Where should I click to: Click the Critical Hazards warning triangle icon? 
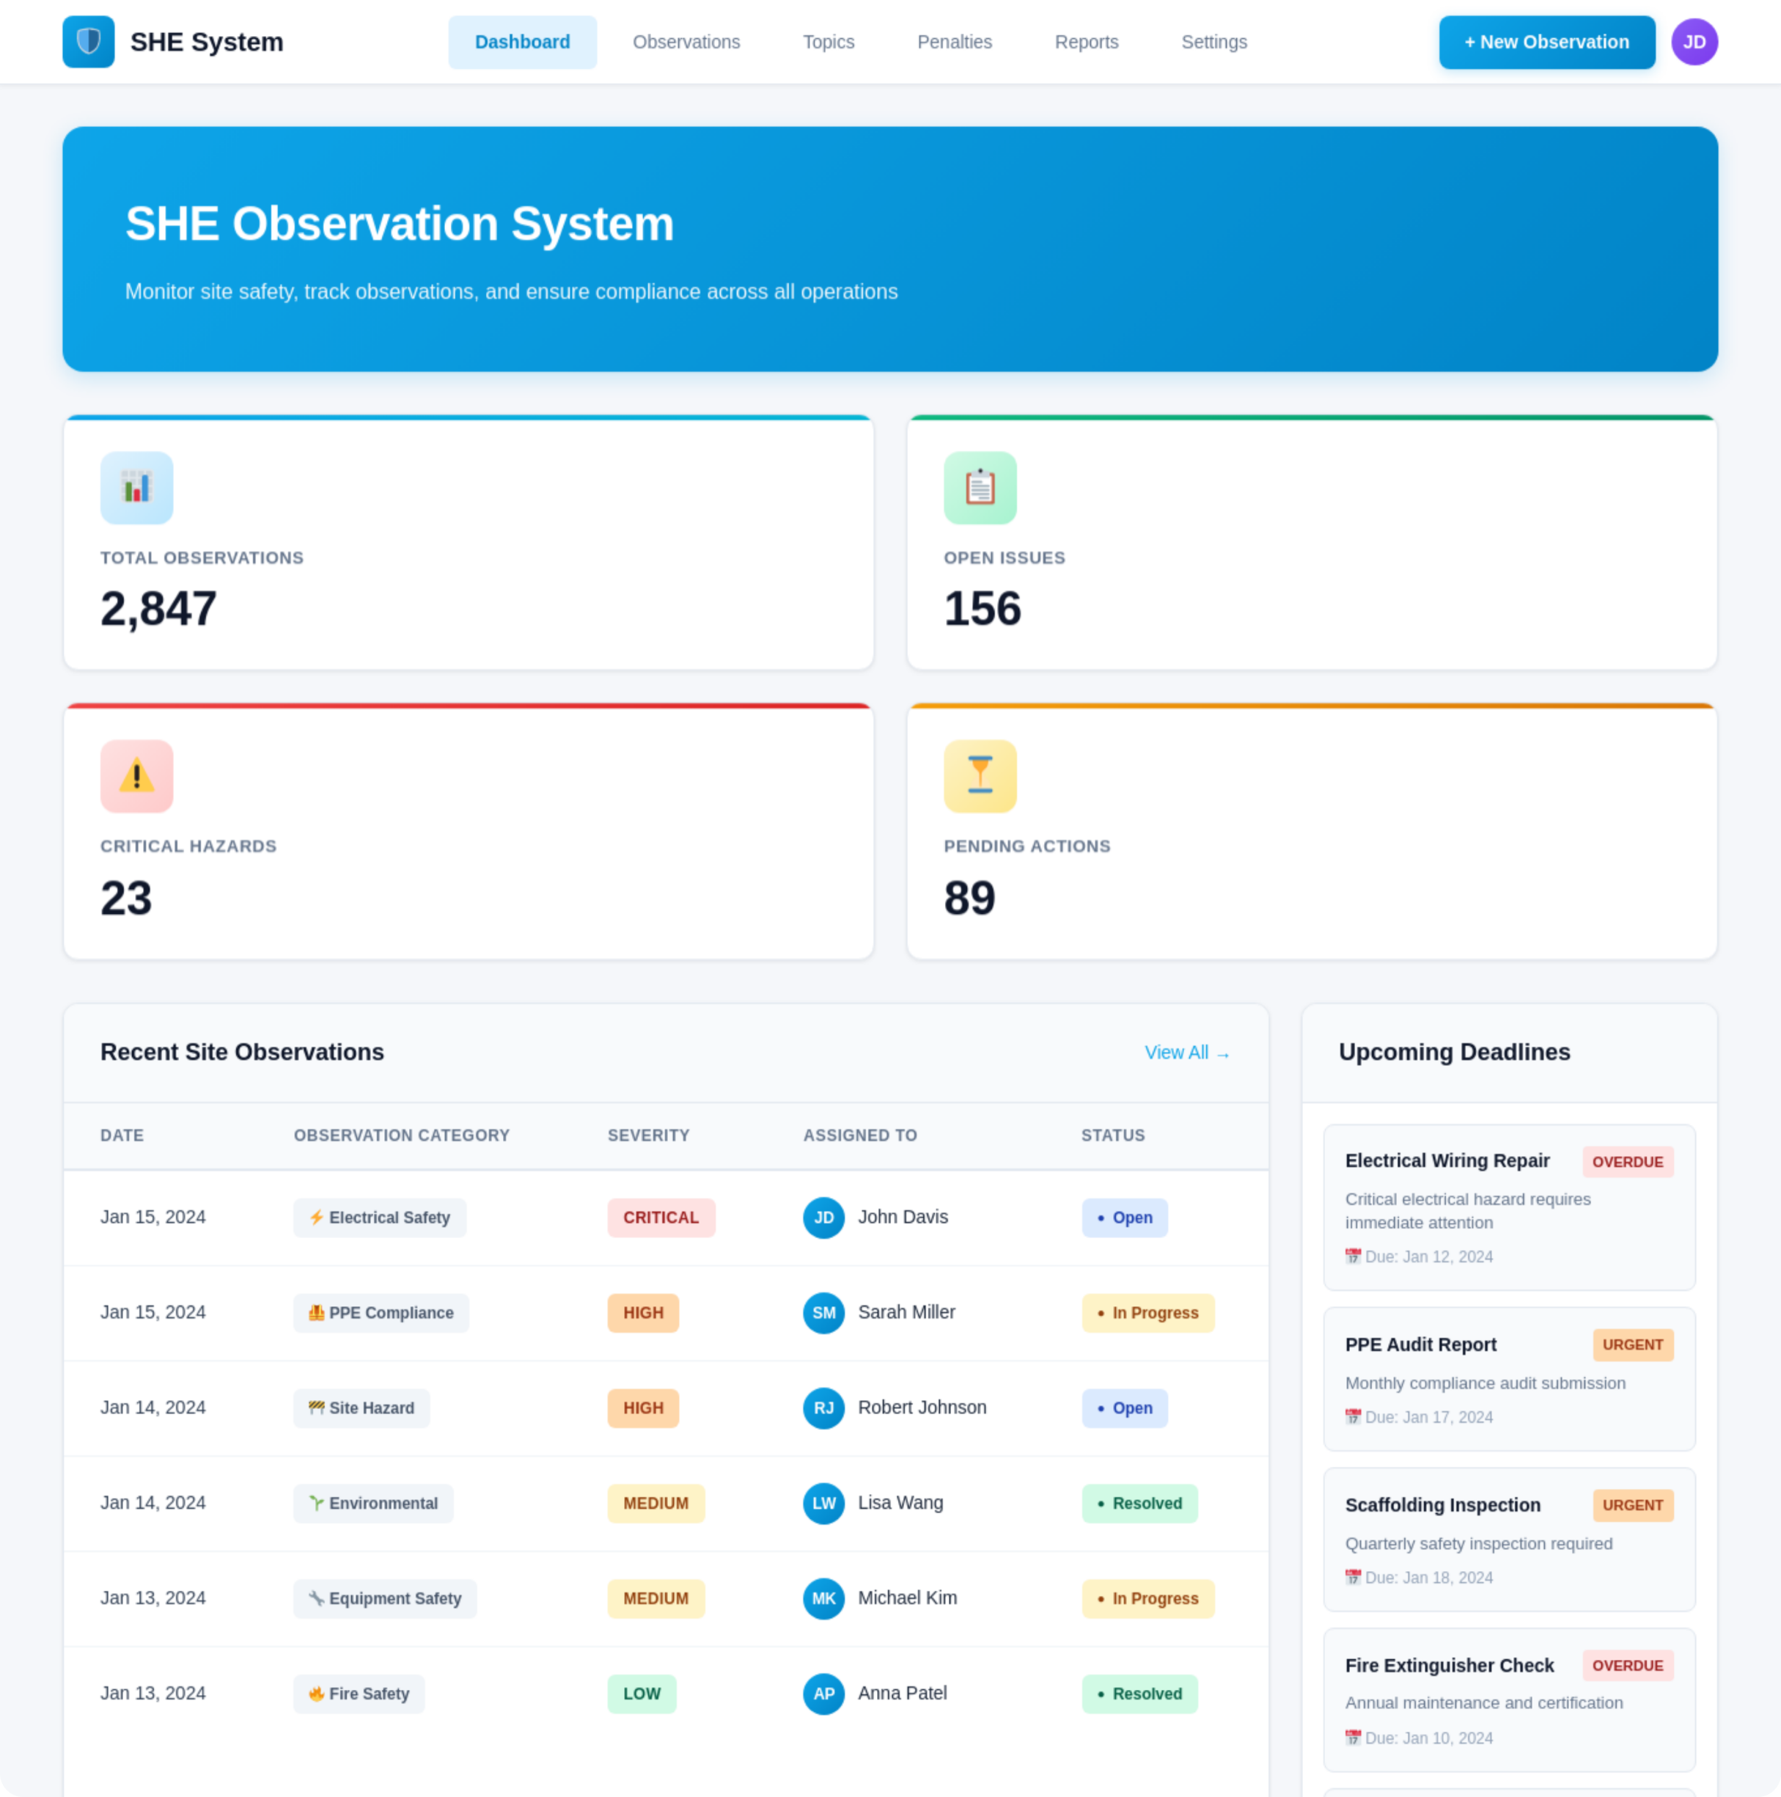pos(136,776)
